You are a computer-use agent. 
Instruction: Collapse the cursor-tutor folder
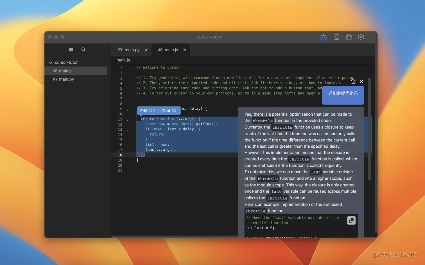(x=51, y=62)
